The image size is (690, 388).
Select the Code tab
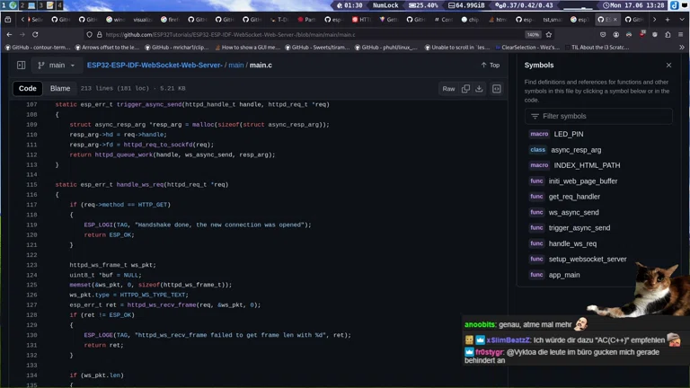click(28, 89)
